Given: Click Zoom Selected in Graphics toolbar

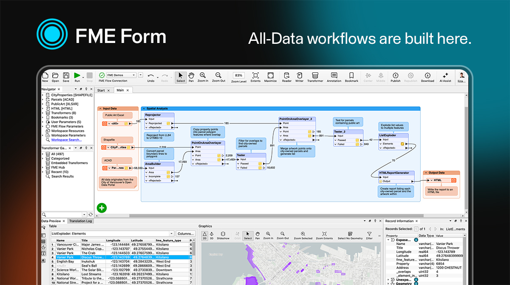Looking at the screenshot, I should point(303,236).
